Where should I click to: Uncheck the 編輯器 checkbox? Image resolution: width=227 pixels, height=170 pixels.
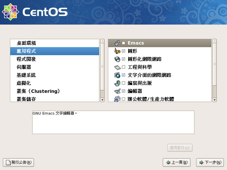click(x=123, y=91)
